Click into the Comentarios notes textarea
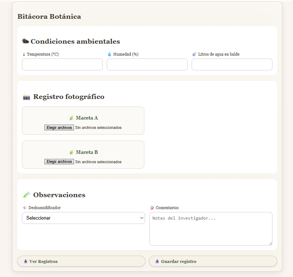This screenshot has height=277, width=293. 211,229
